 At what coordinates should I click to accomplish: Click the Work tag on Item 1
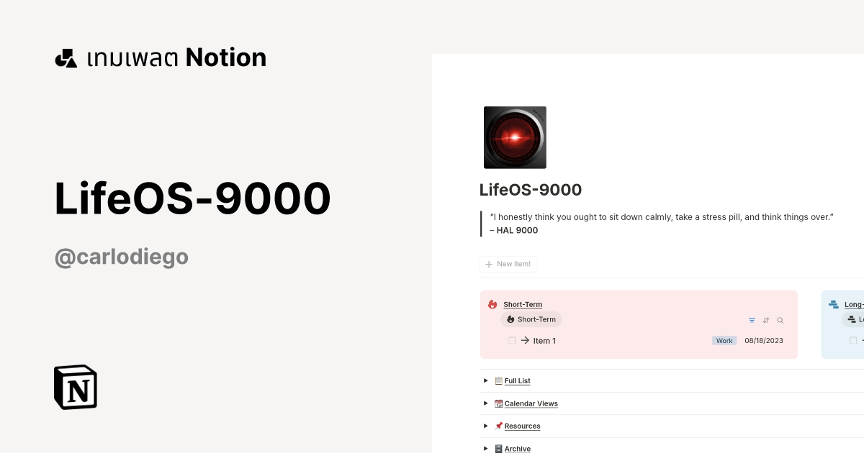(x=724, y=340)
